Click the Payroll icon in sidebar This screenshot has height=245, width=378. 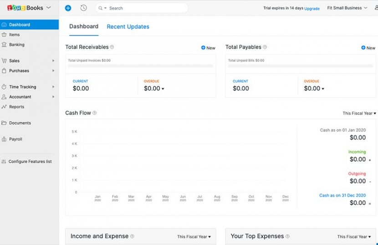tap(4, 139)
